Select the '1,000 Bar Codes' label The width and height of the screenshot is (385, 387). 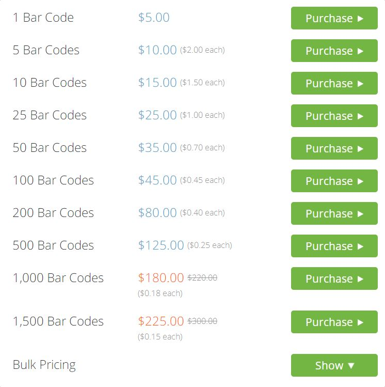(x=58, y=278)
